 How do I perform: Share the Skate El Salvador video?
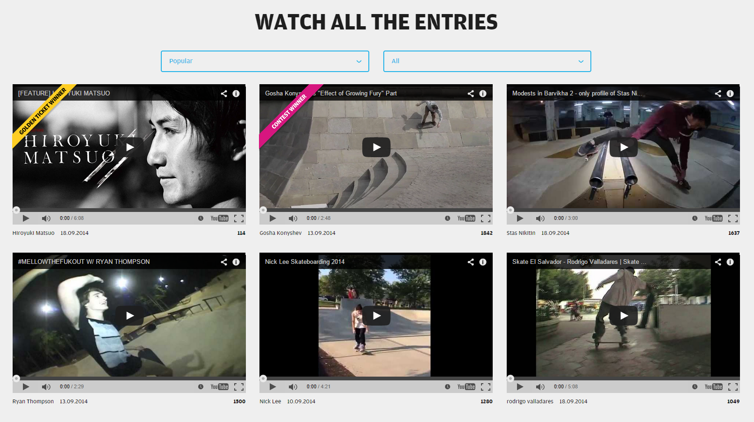718,262
